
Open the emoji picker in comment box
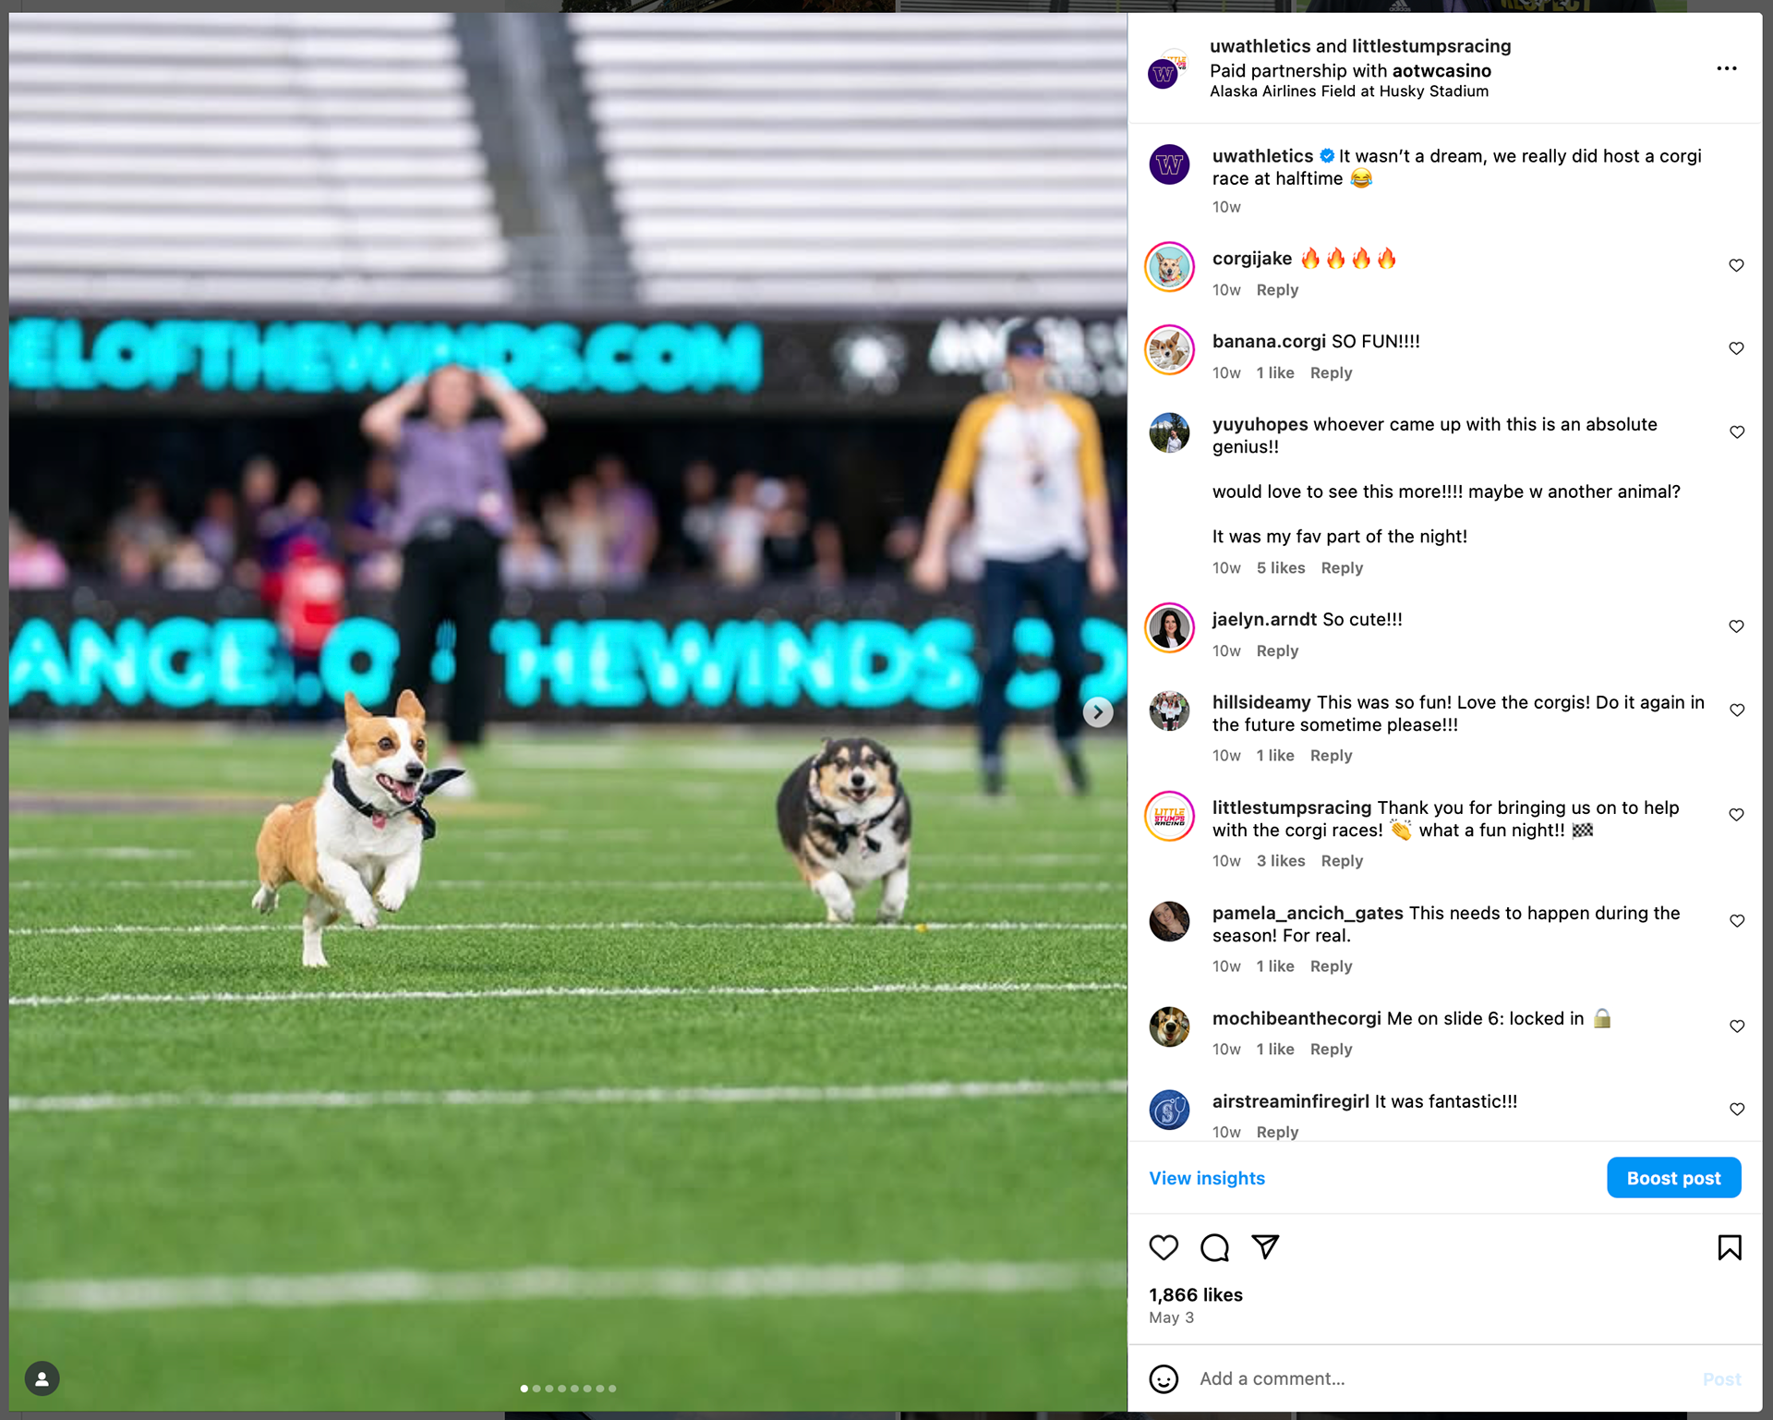1164,1379
